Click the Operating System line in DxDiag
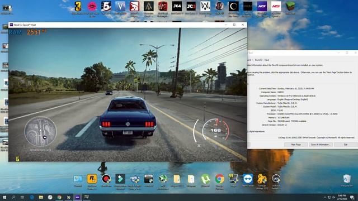The height and width of the screenshot is (201, 358). (288, 95)
